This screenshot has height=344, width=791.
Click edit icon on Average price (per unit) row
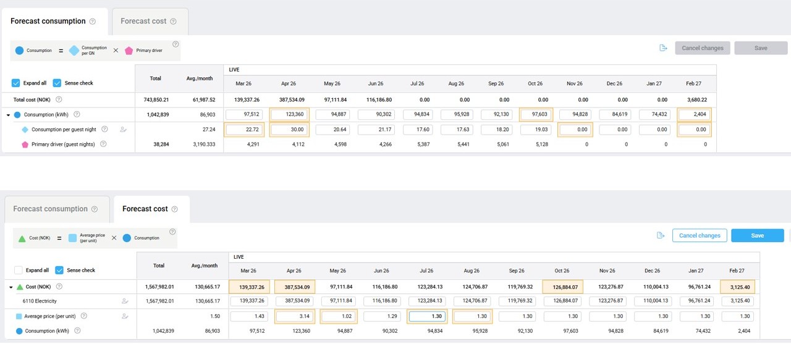125,316
